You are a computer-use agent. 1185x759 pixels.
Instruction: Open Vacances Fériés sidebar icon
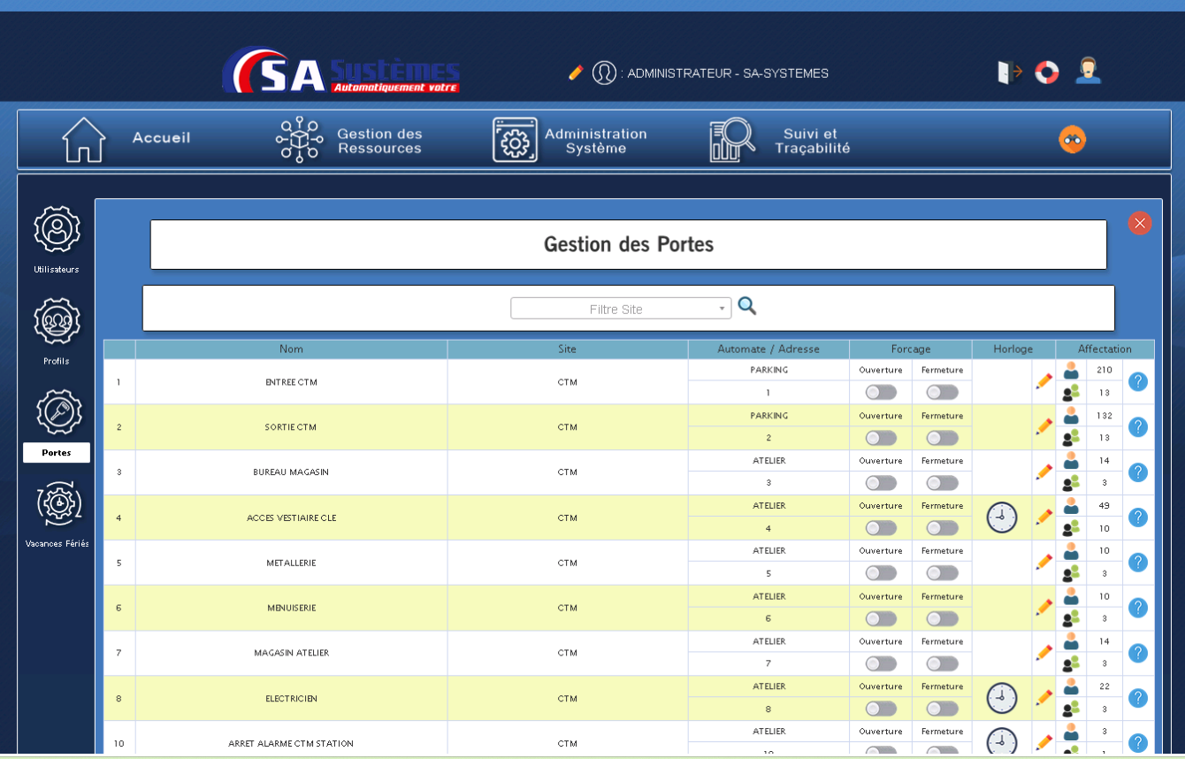pos(58,504)
